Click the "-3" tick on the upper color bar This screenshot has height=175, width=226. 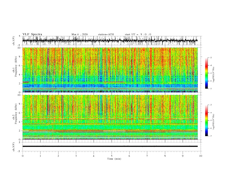[211, 57]
